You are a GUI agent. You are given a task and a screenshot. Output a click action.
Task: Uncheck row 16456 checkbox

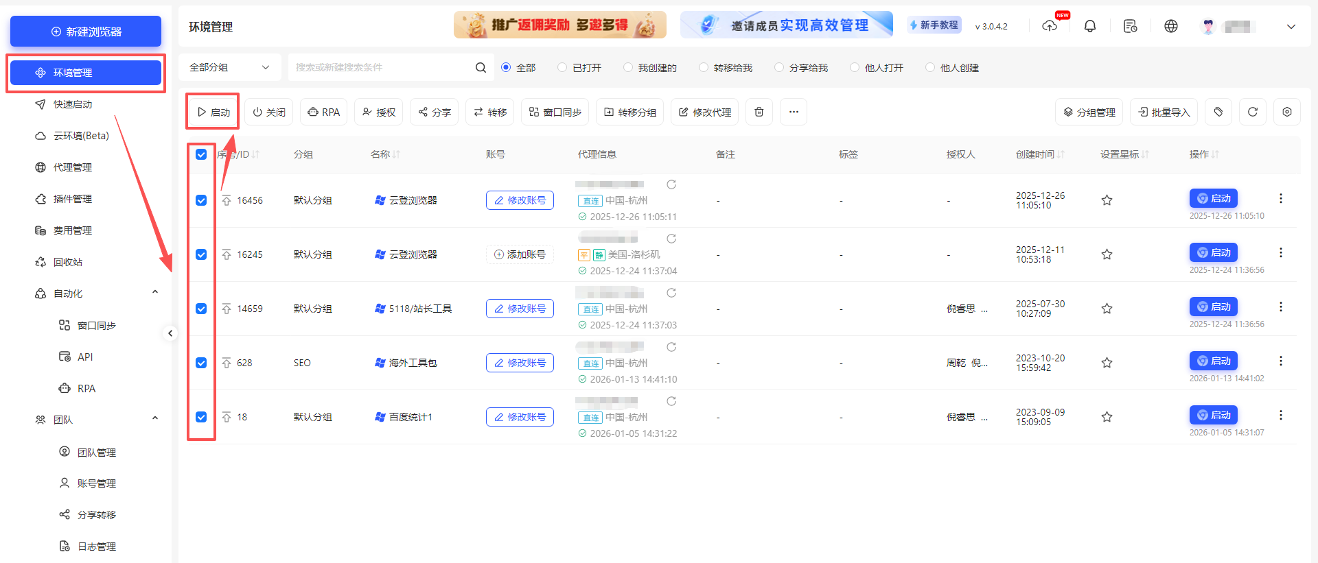point(201,200)
